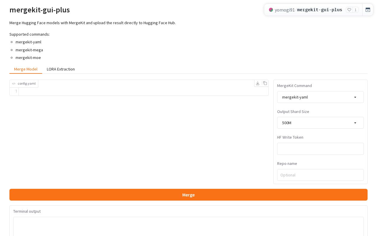377x236 pixels.
Task: Click the like count number 1
Action: [x=355, y=10]
